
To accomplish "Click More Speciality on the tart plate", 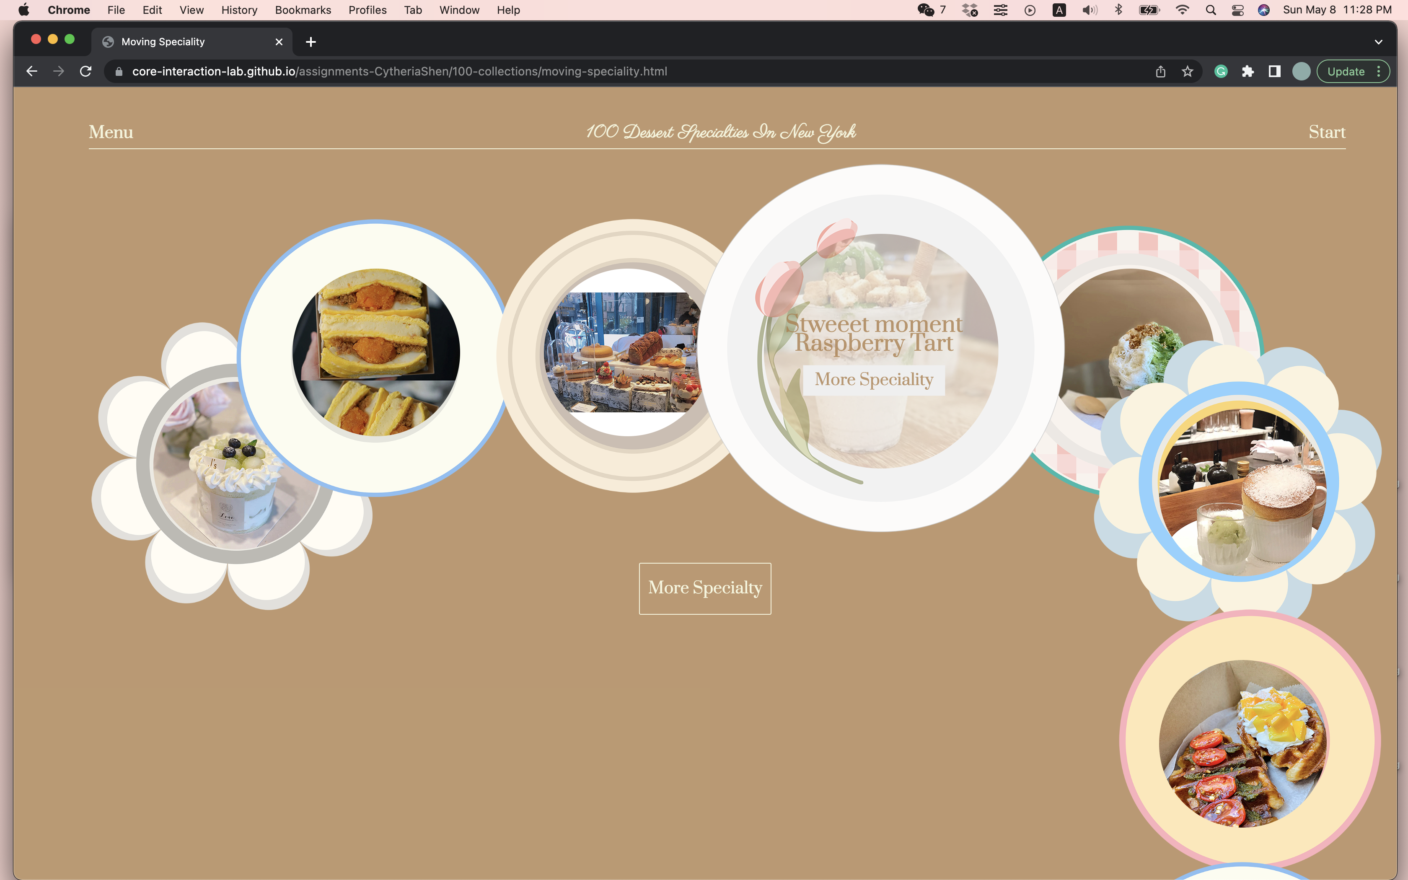I will click(873, 380).
